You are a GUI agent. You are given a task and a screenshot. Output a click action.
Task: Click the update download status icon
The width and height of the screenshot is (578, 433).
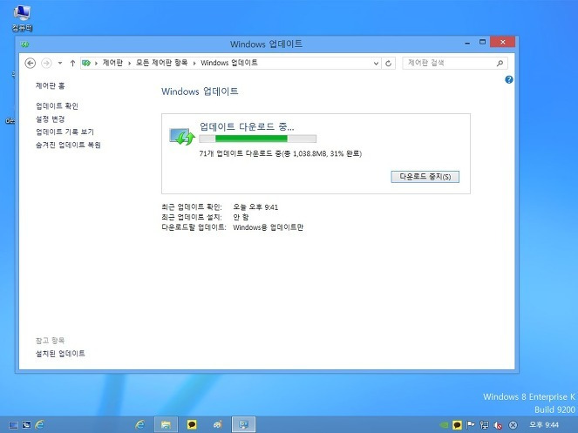[x=181, y=137]
